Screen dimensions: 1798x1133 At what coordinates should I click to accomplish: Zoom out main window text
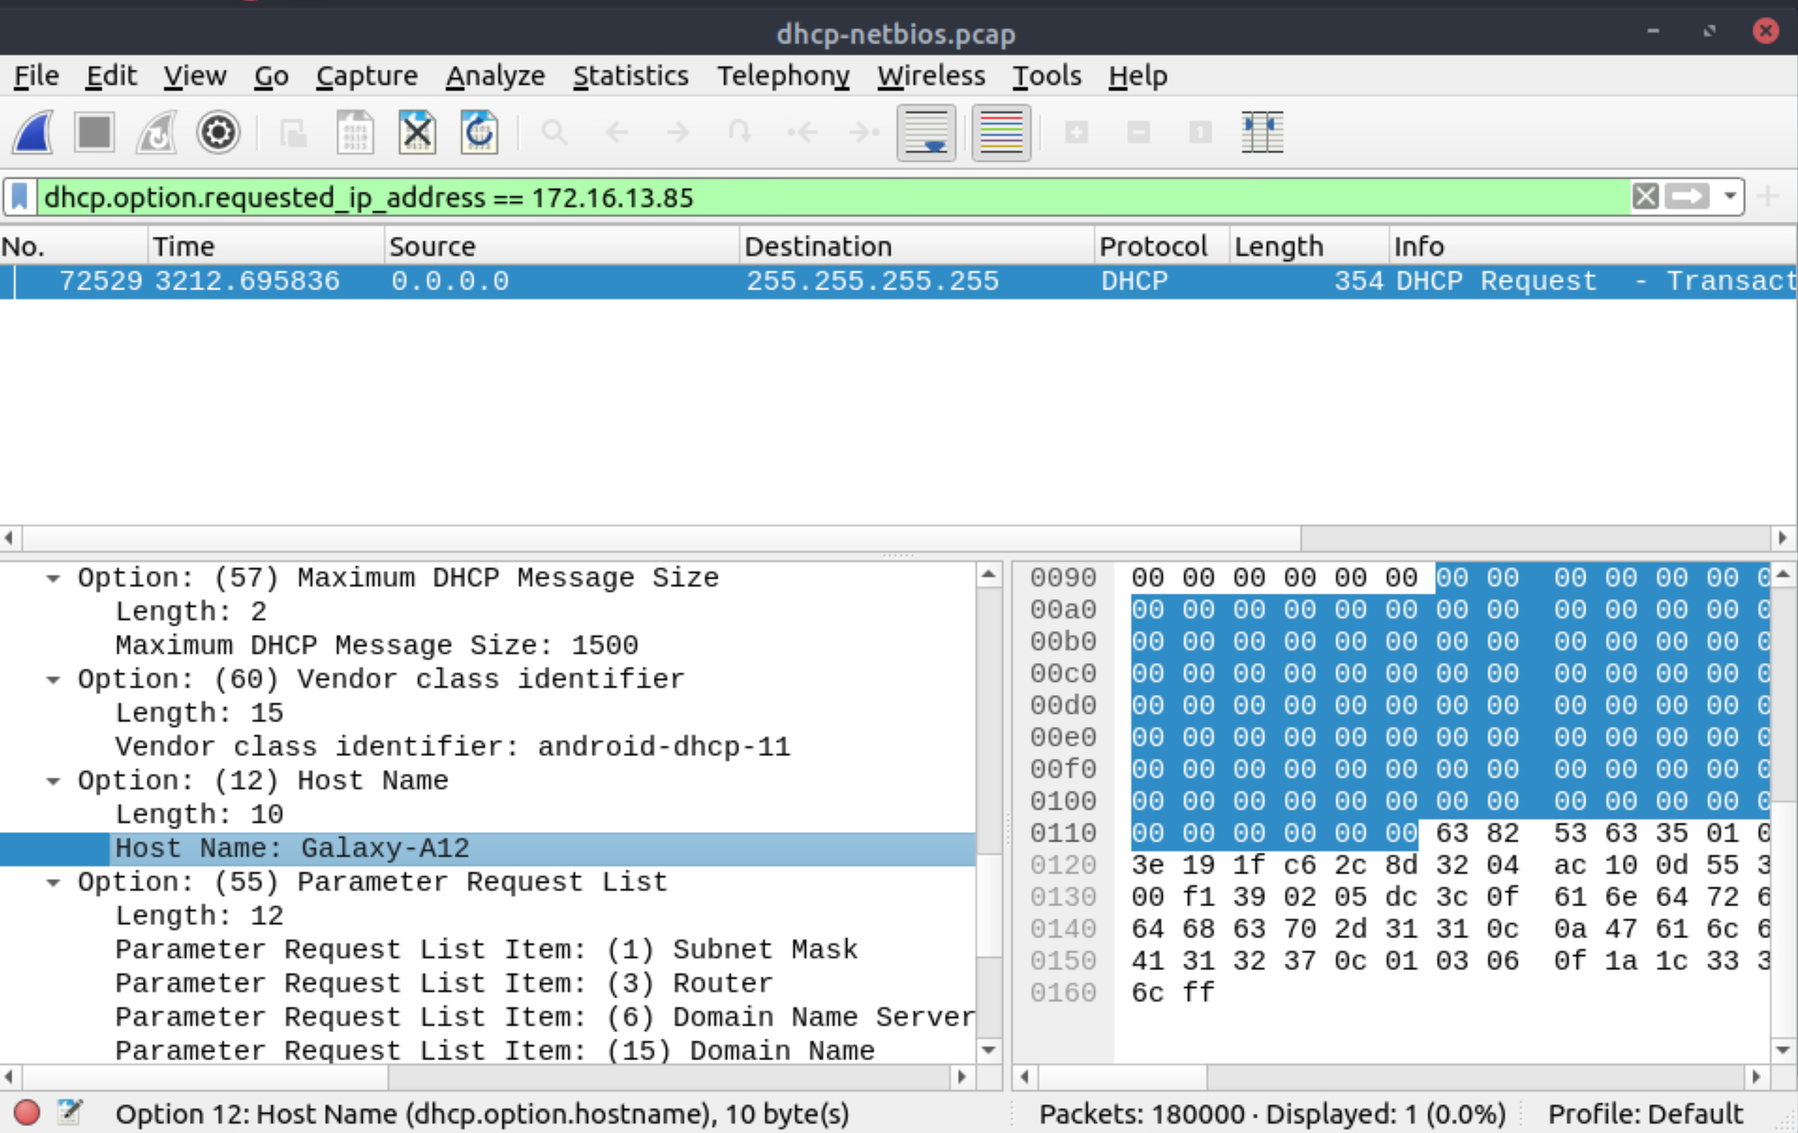pyautogui.click(x=1139, y=133)
